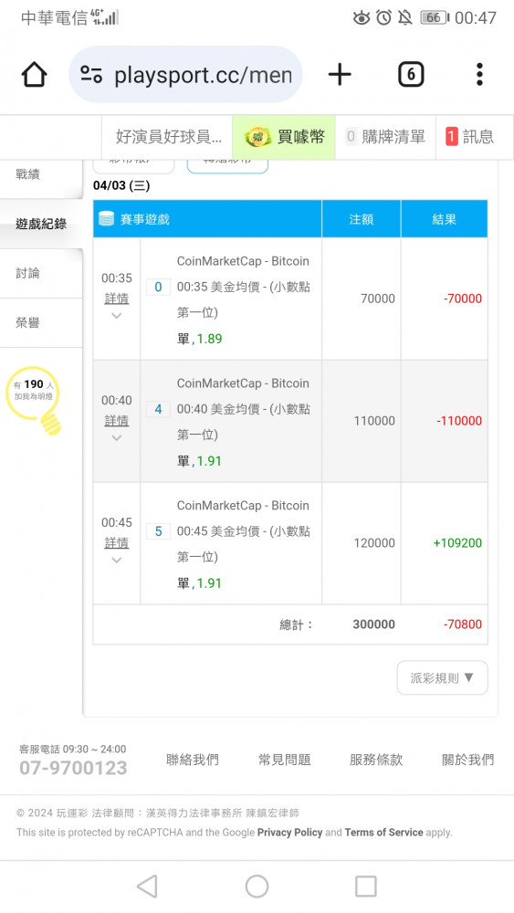Tap the site settings icon in address bar
The image size is (514, 913).
pos(91,75)
